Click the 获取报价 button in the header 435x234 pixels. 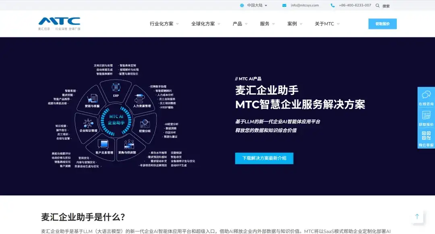point(382,24)
